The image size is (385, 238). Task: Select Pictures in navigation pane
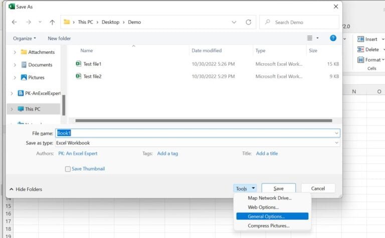click(36, 77)
